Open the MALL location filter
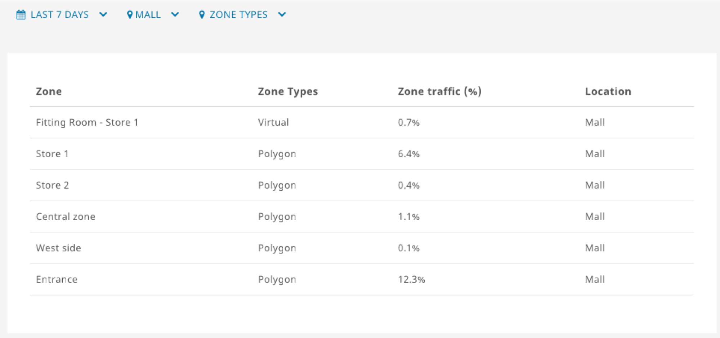 tap(148, 15)
